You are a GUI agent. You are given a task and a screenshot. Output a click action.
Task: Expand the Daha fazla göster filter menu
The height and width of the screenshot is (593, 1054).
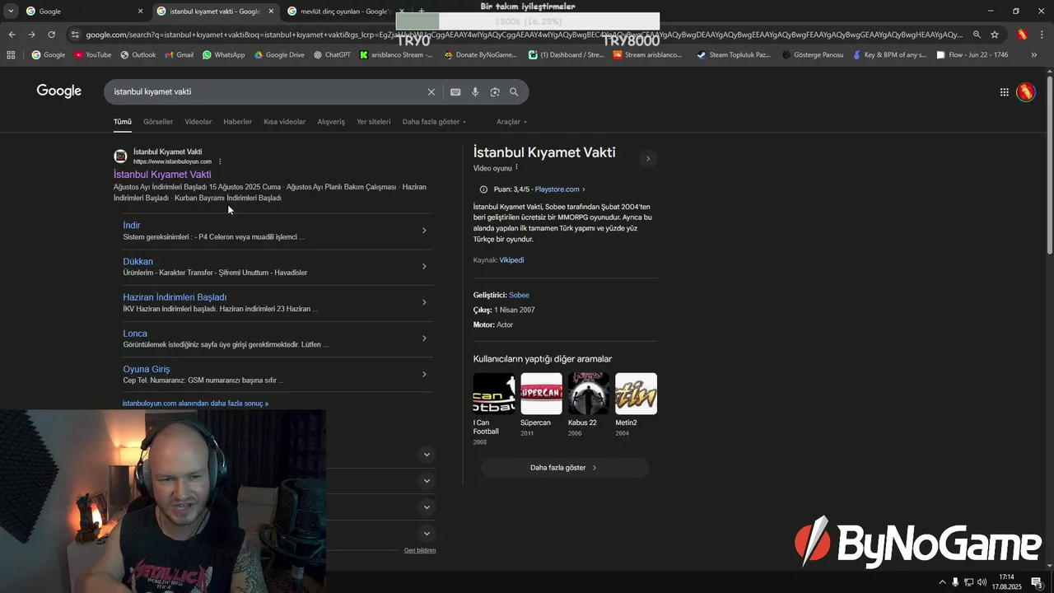pos(434,122)
